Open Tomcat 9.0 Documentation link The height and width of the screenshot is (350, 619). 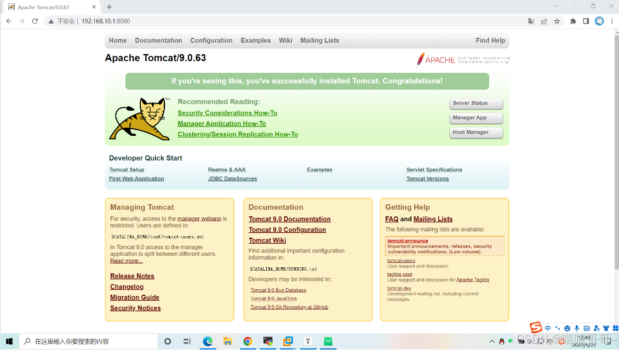pos(290,219)
